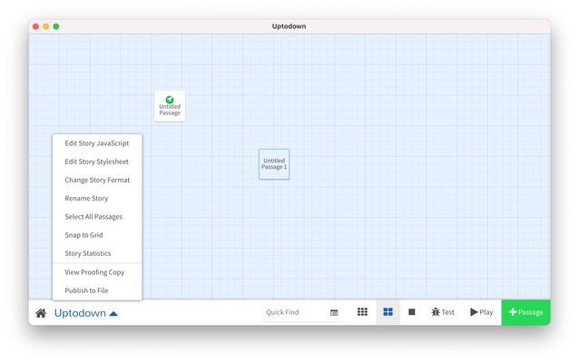Click the green start rocket icon

pyautogui.click(x=170, y=99)
